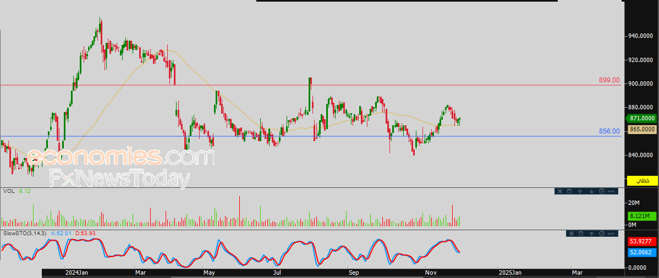This screenshot has width=659, height=278.
Task: Click the Nov date label
Action: pyautogui.click(x=430, y=273)
